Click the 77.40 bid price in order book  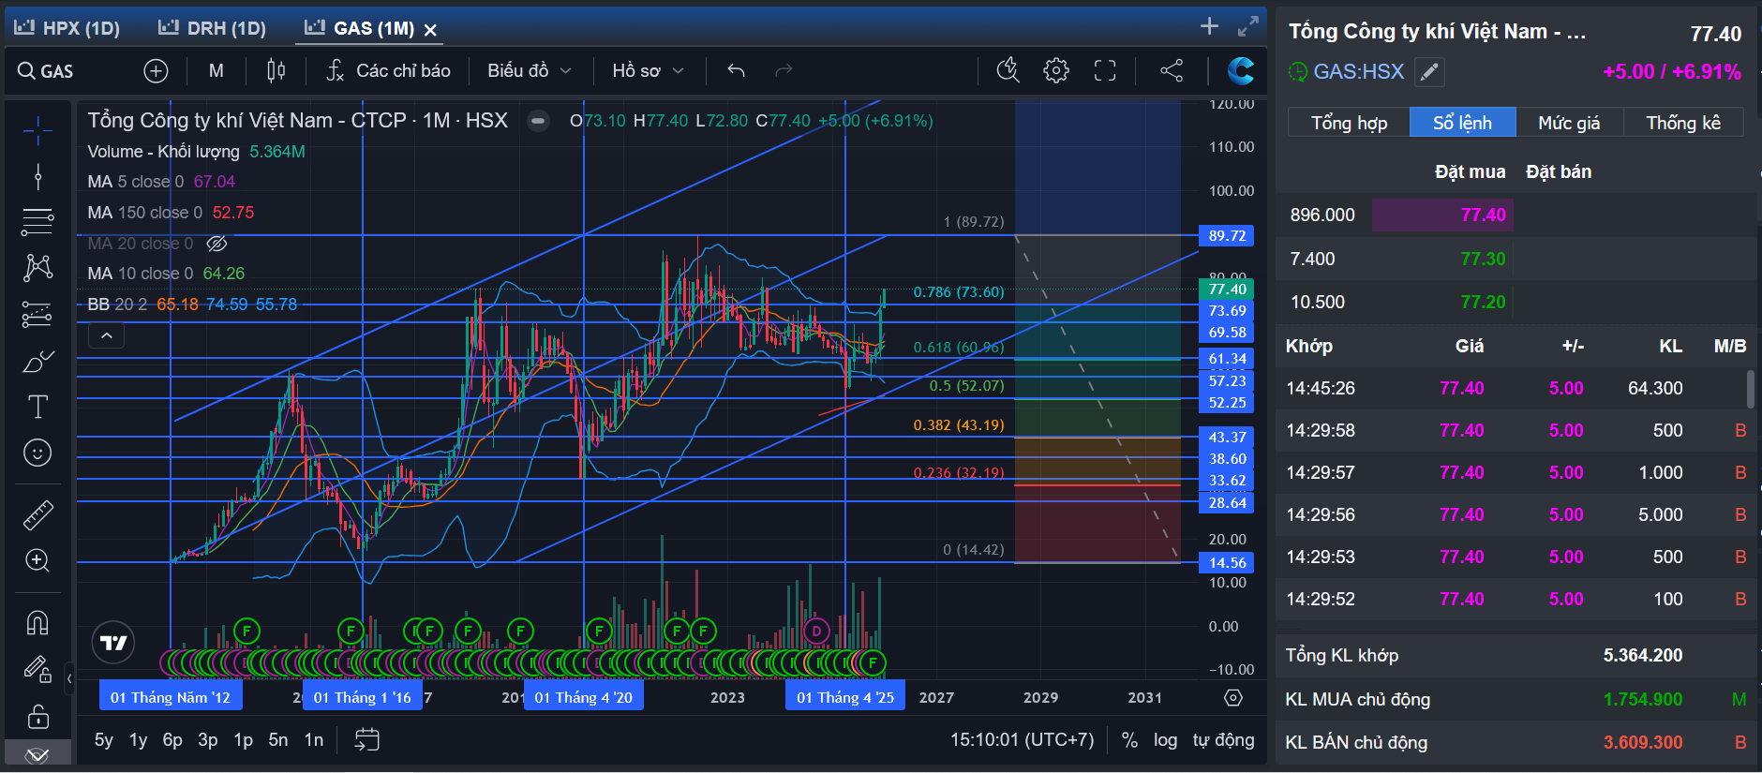pyautogui.click(x=1483, y=216)
